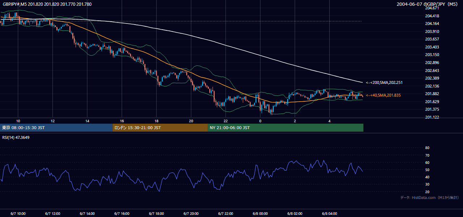Select the 200 SMA label reading 202.251
The image size is (463, 217).
click(384, 83)
